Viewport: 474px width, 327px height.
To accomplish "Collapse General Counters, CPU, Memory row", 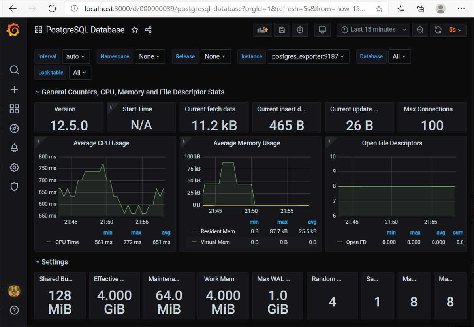I will pos(130,92).
